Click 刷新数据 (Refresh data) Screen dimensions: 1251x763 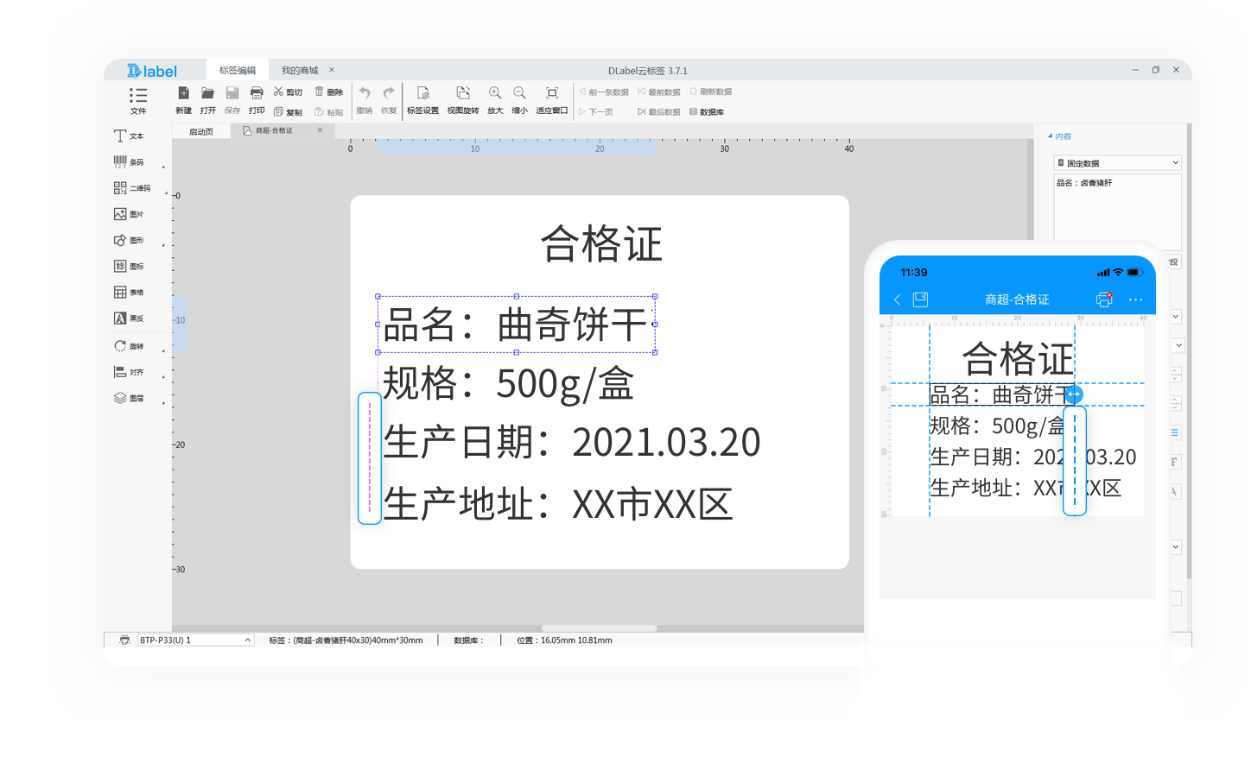(x=711, y=91)
